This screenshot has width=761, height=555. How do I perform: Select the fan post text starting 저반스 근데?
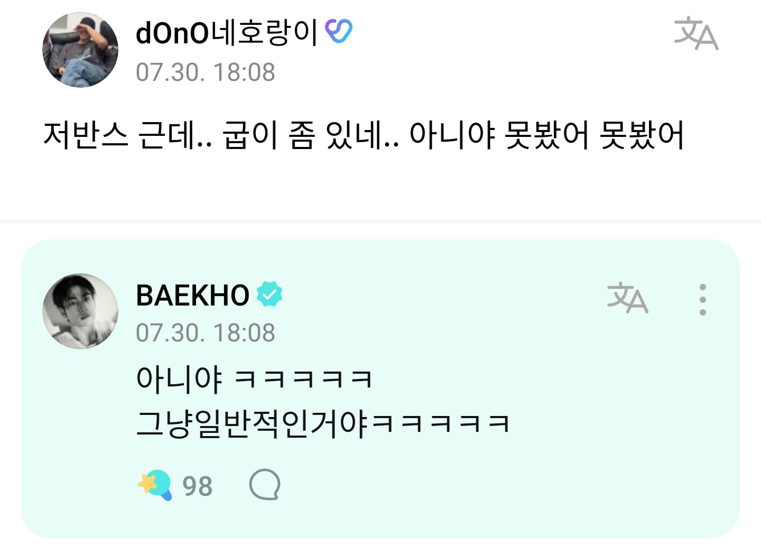coord(364,135)
